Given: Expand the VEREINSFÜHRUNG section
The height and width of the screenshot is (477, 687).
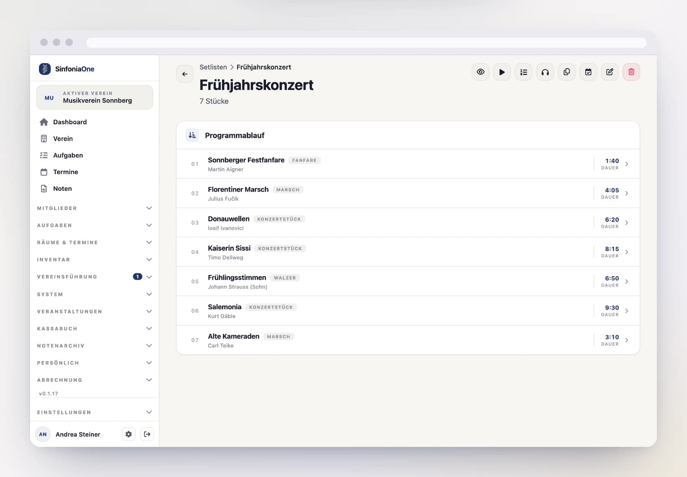Looking at the screenshot, I should tap(95, 277).
